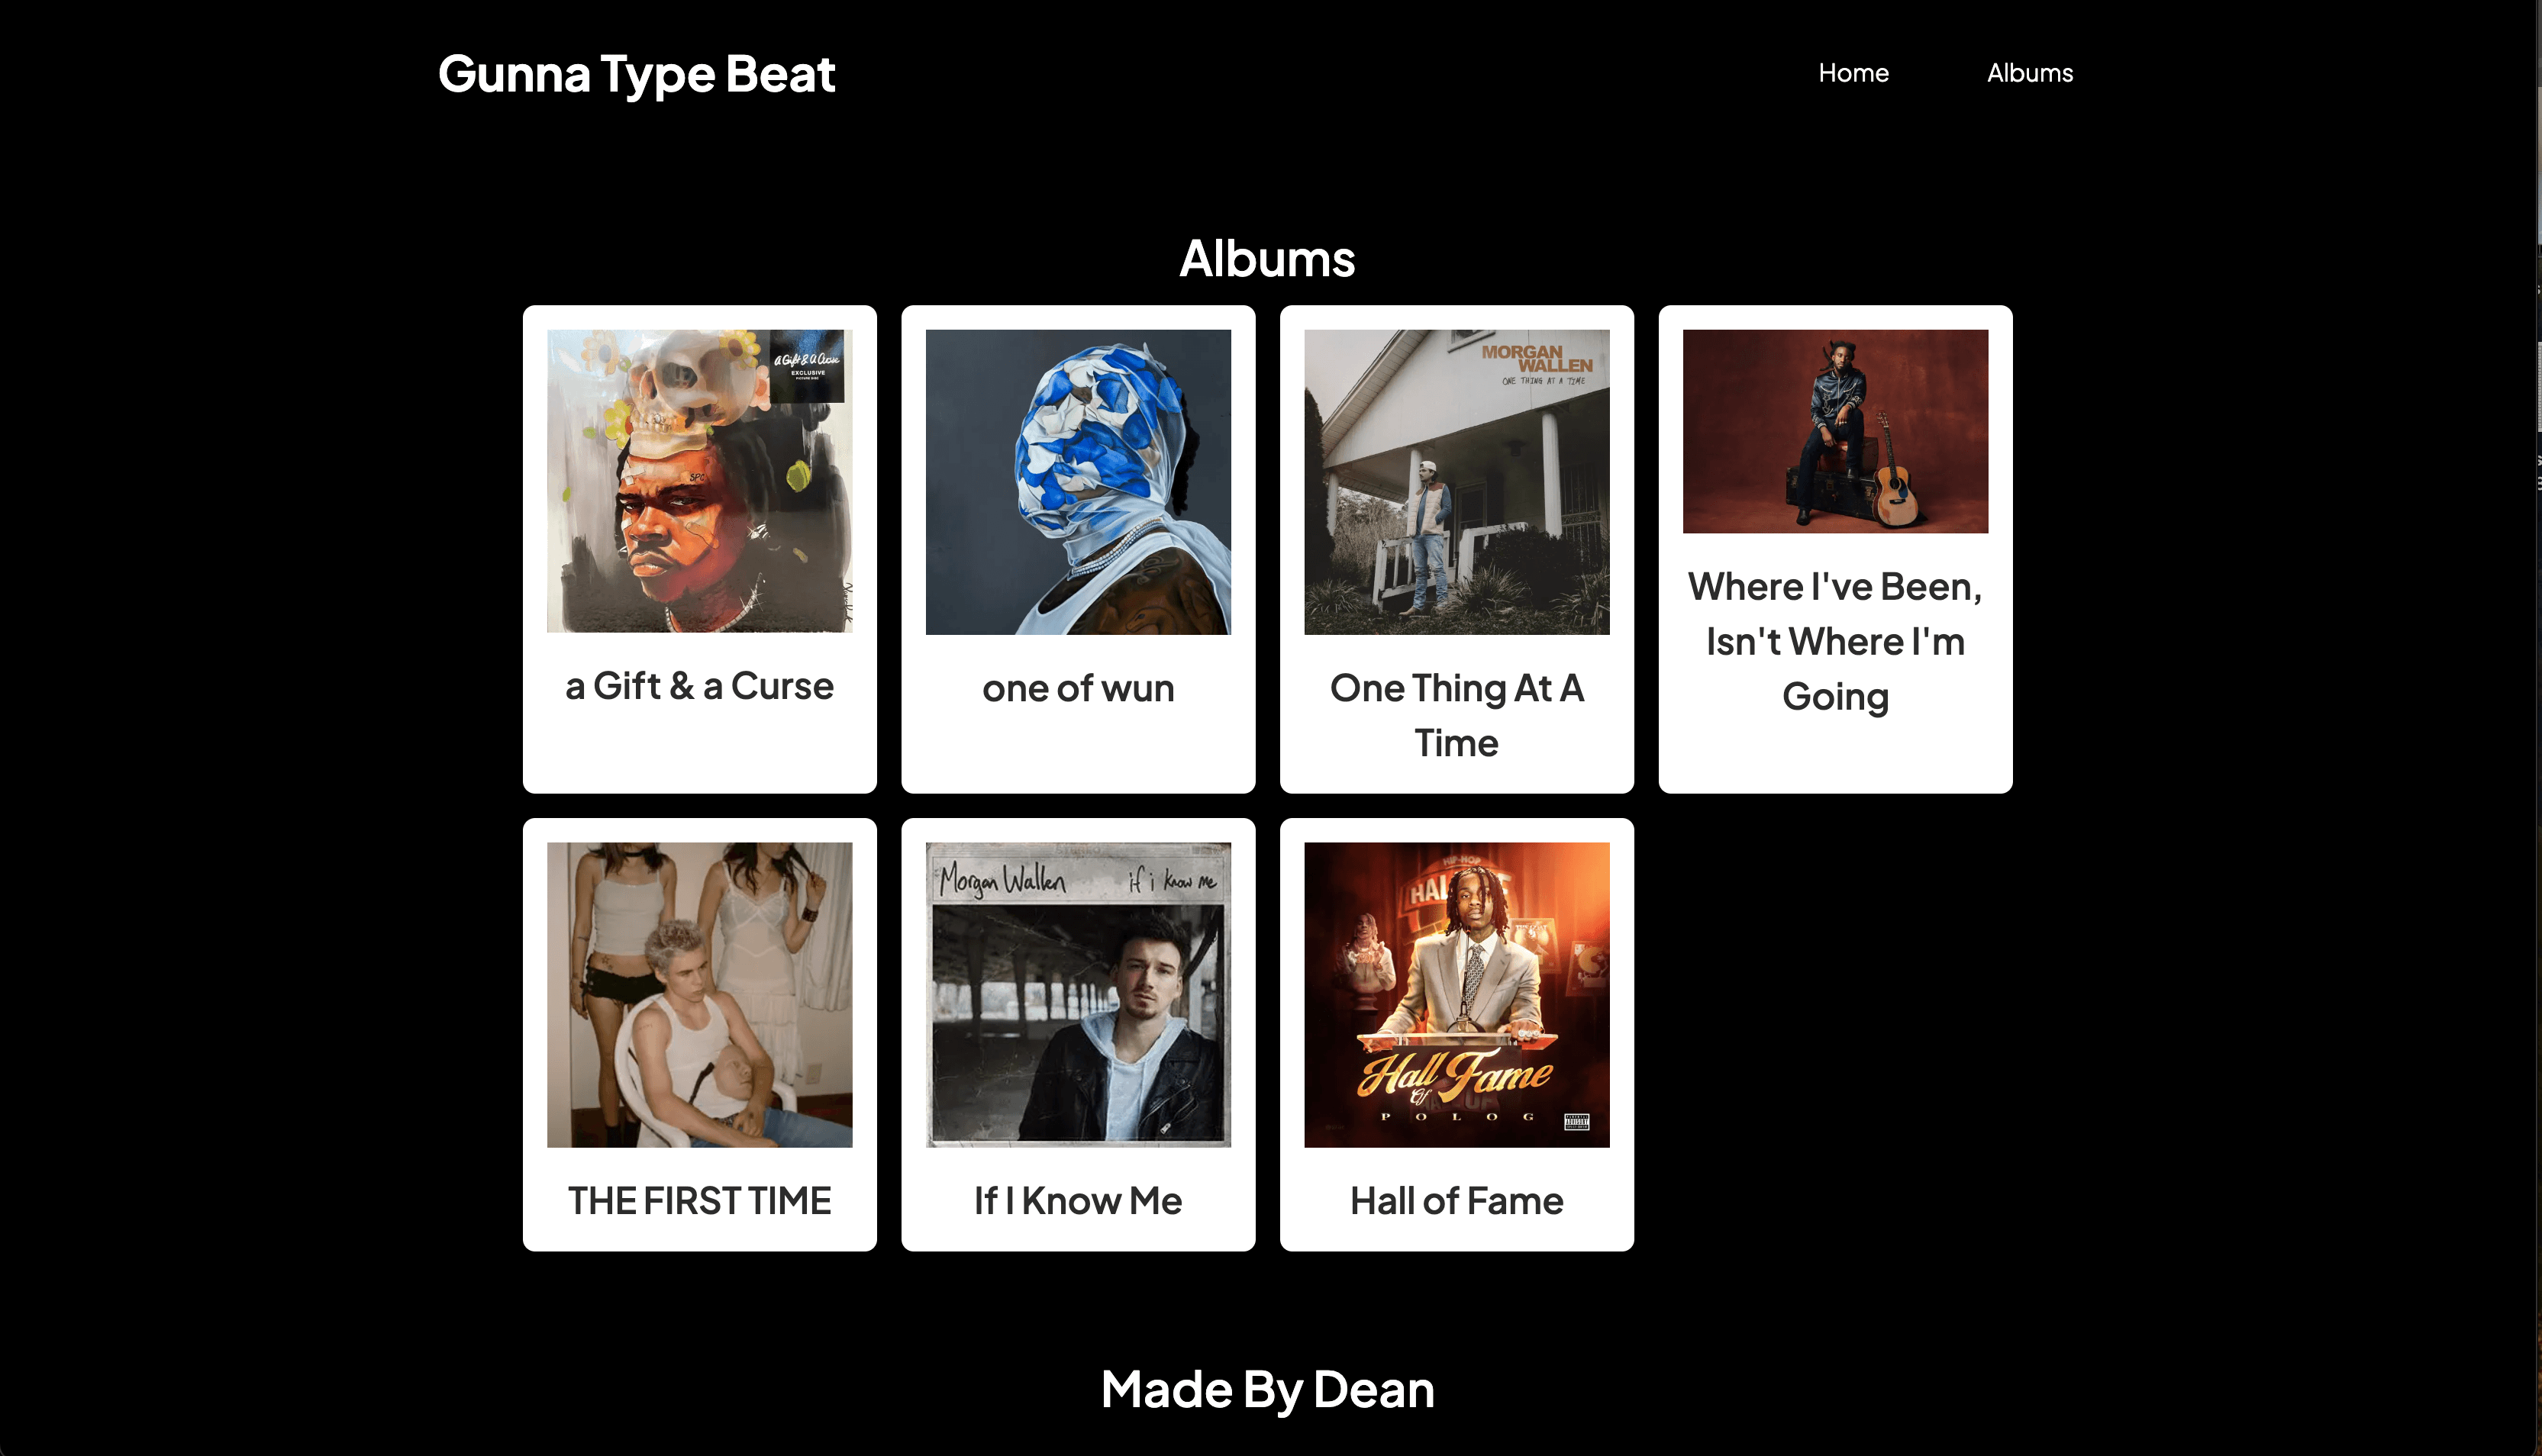Select the 'Hall of Fame' title text
Image resolution: width=2542 pixels, height=1456 pixels.
[x=1456, y=1200]
